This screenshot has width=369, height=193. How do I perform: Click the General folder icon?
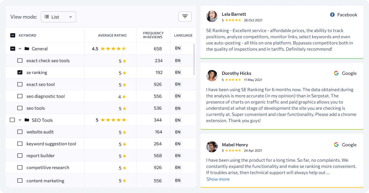point(27,49)
